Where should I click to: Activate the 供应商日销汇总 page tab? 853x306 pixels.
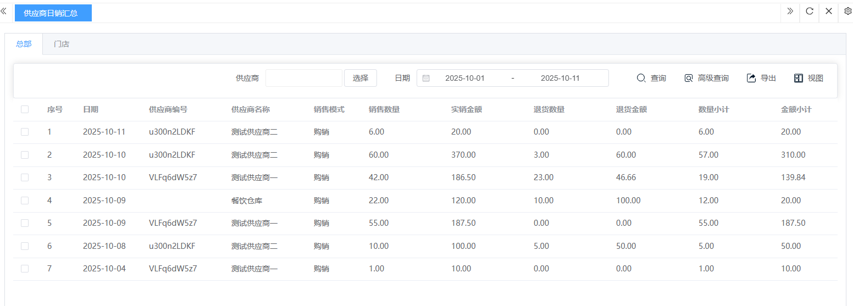(53, 13)
